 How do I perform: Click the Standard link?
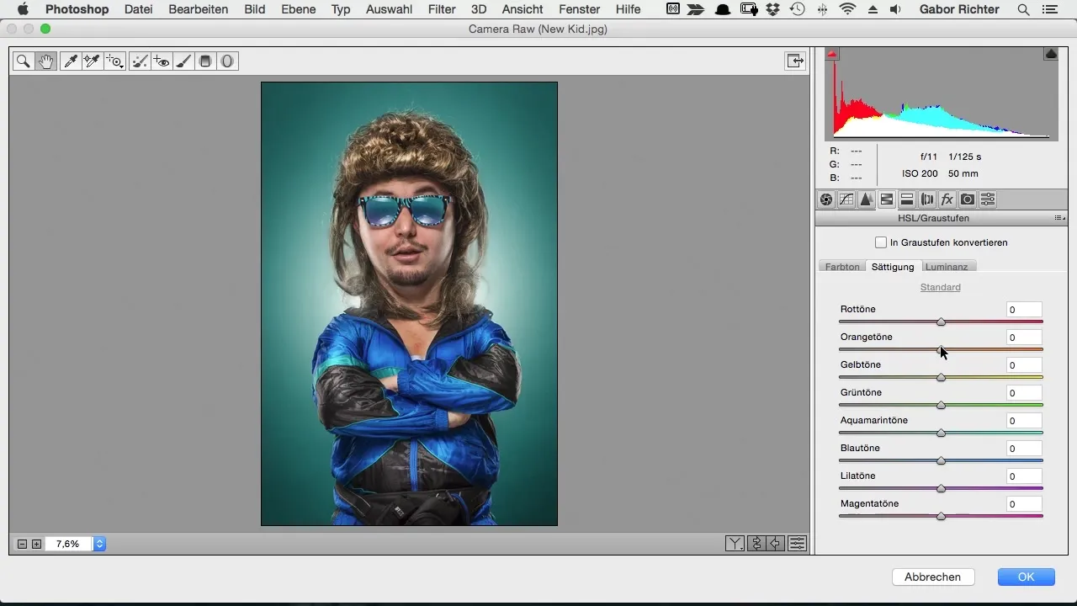point(941,287)
